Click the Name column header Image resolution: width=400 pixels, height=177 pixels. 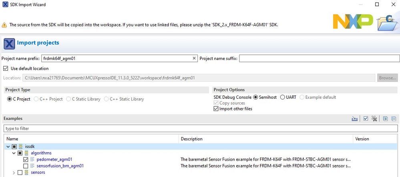(x=12, y=139)
